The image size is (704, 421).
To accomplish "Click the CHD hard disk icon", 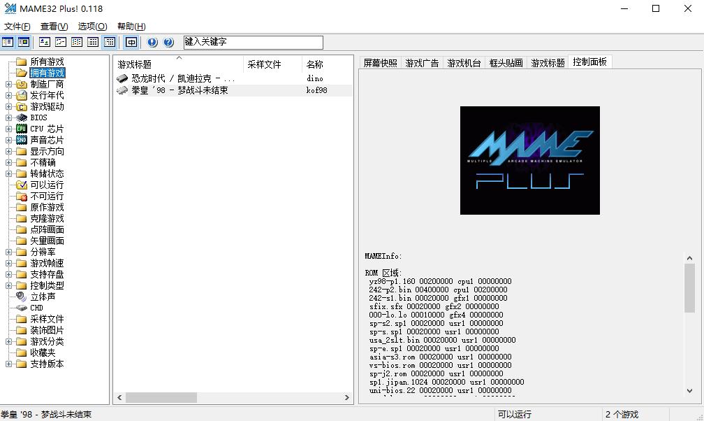I will click(x=22, y=308).
